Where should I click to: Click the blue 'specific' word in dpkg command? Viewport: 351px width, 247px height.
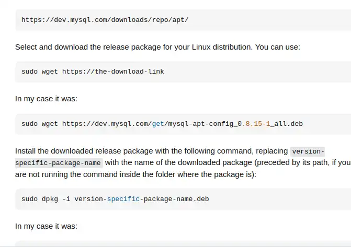point(123,199)
